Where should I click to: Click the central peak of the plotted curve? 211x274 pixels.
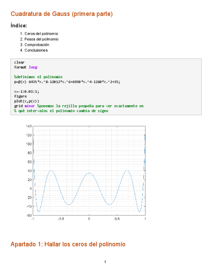[89, 173]
